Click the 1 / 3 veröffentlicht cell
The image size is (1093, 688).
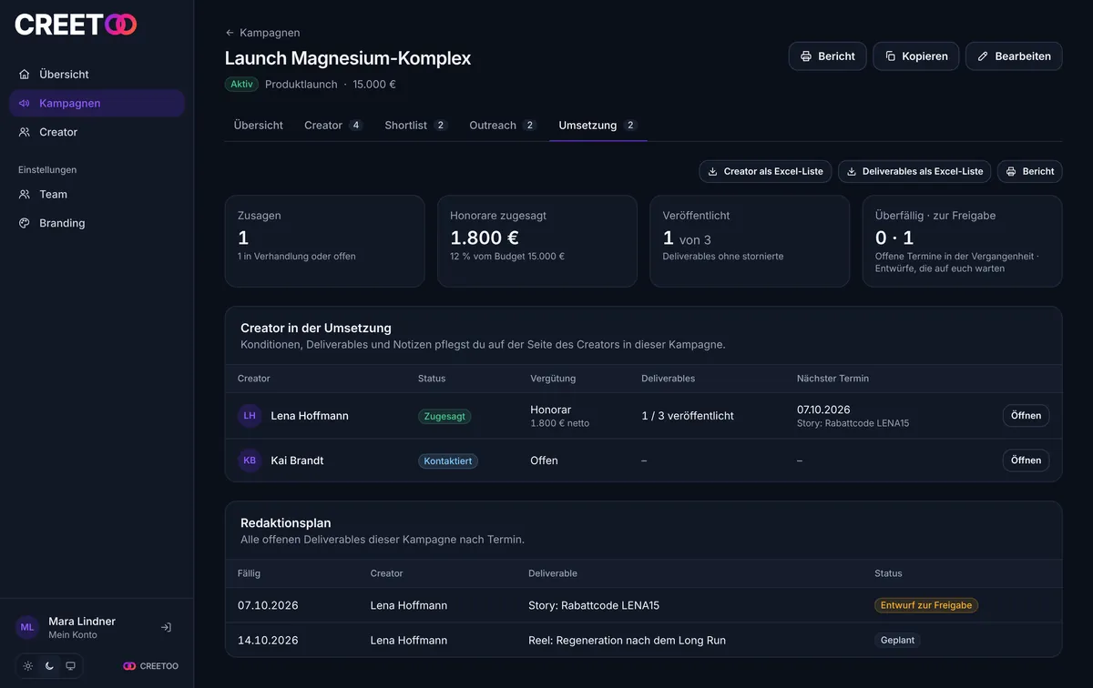[688, 416]
